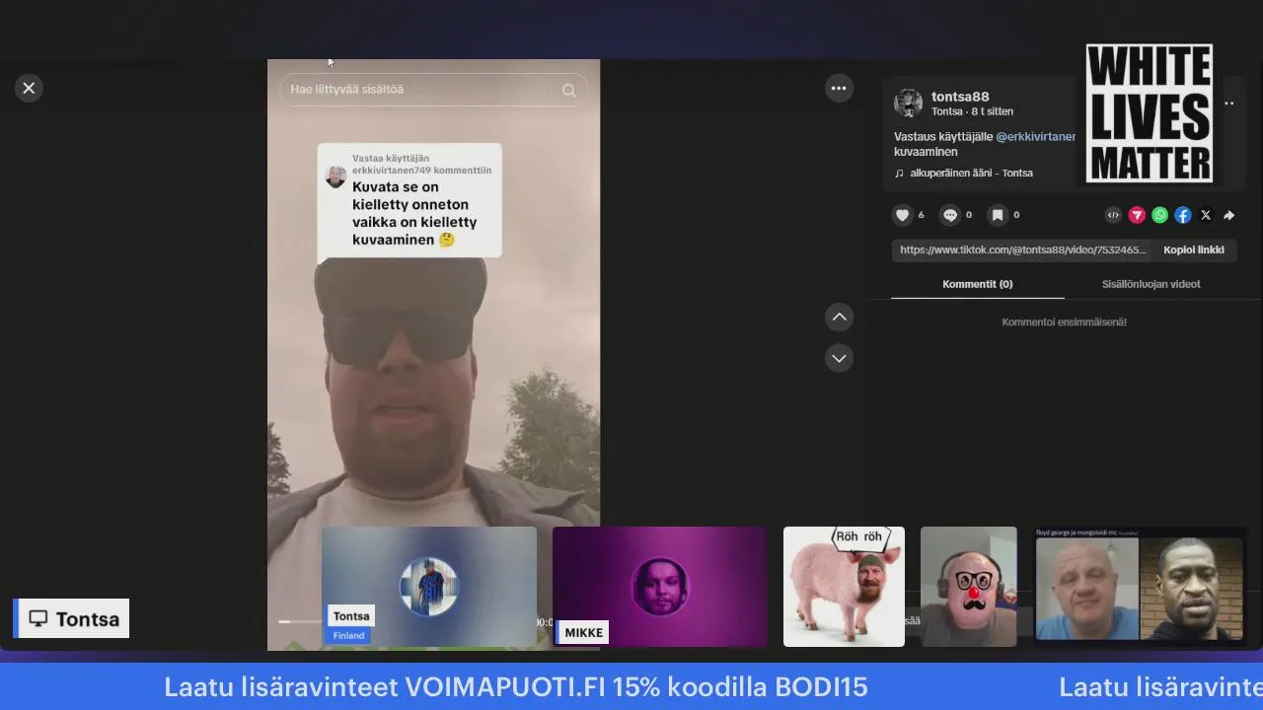Go to next video with down arrow
This screenshot has width=1263, height=710.
(839, 358)
